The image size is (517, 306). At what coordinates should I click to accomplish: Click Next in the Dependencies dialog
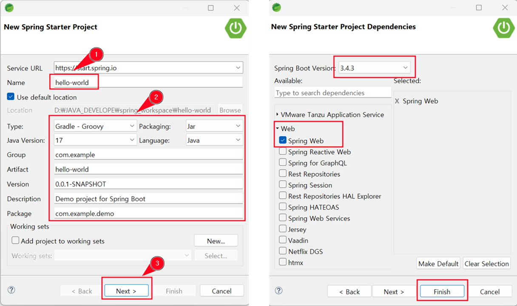coord(394,292)
